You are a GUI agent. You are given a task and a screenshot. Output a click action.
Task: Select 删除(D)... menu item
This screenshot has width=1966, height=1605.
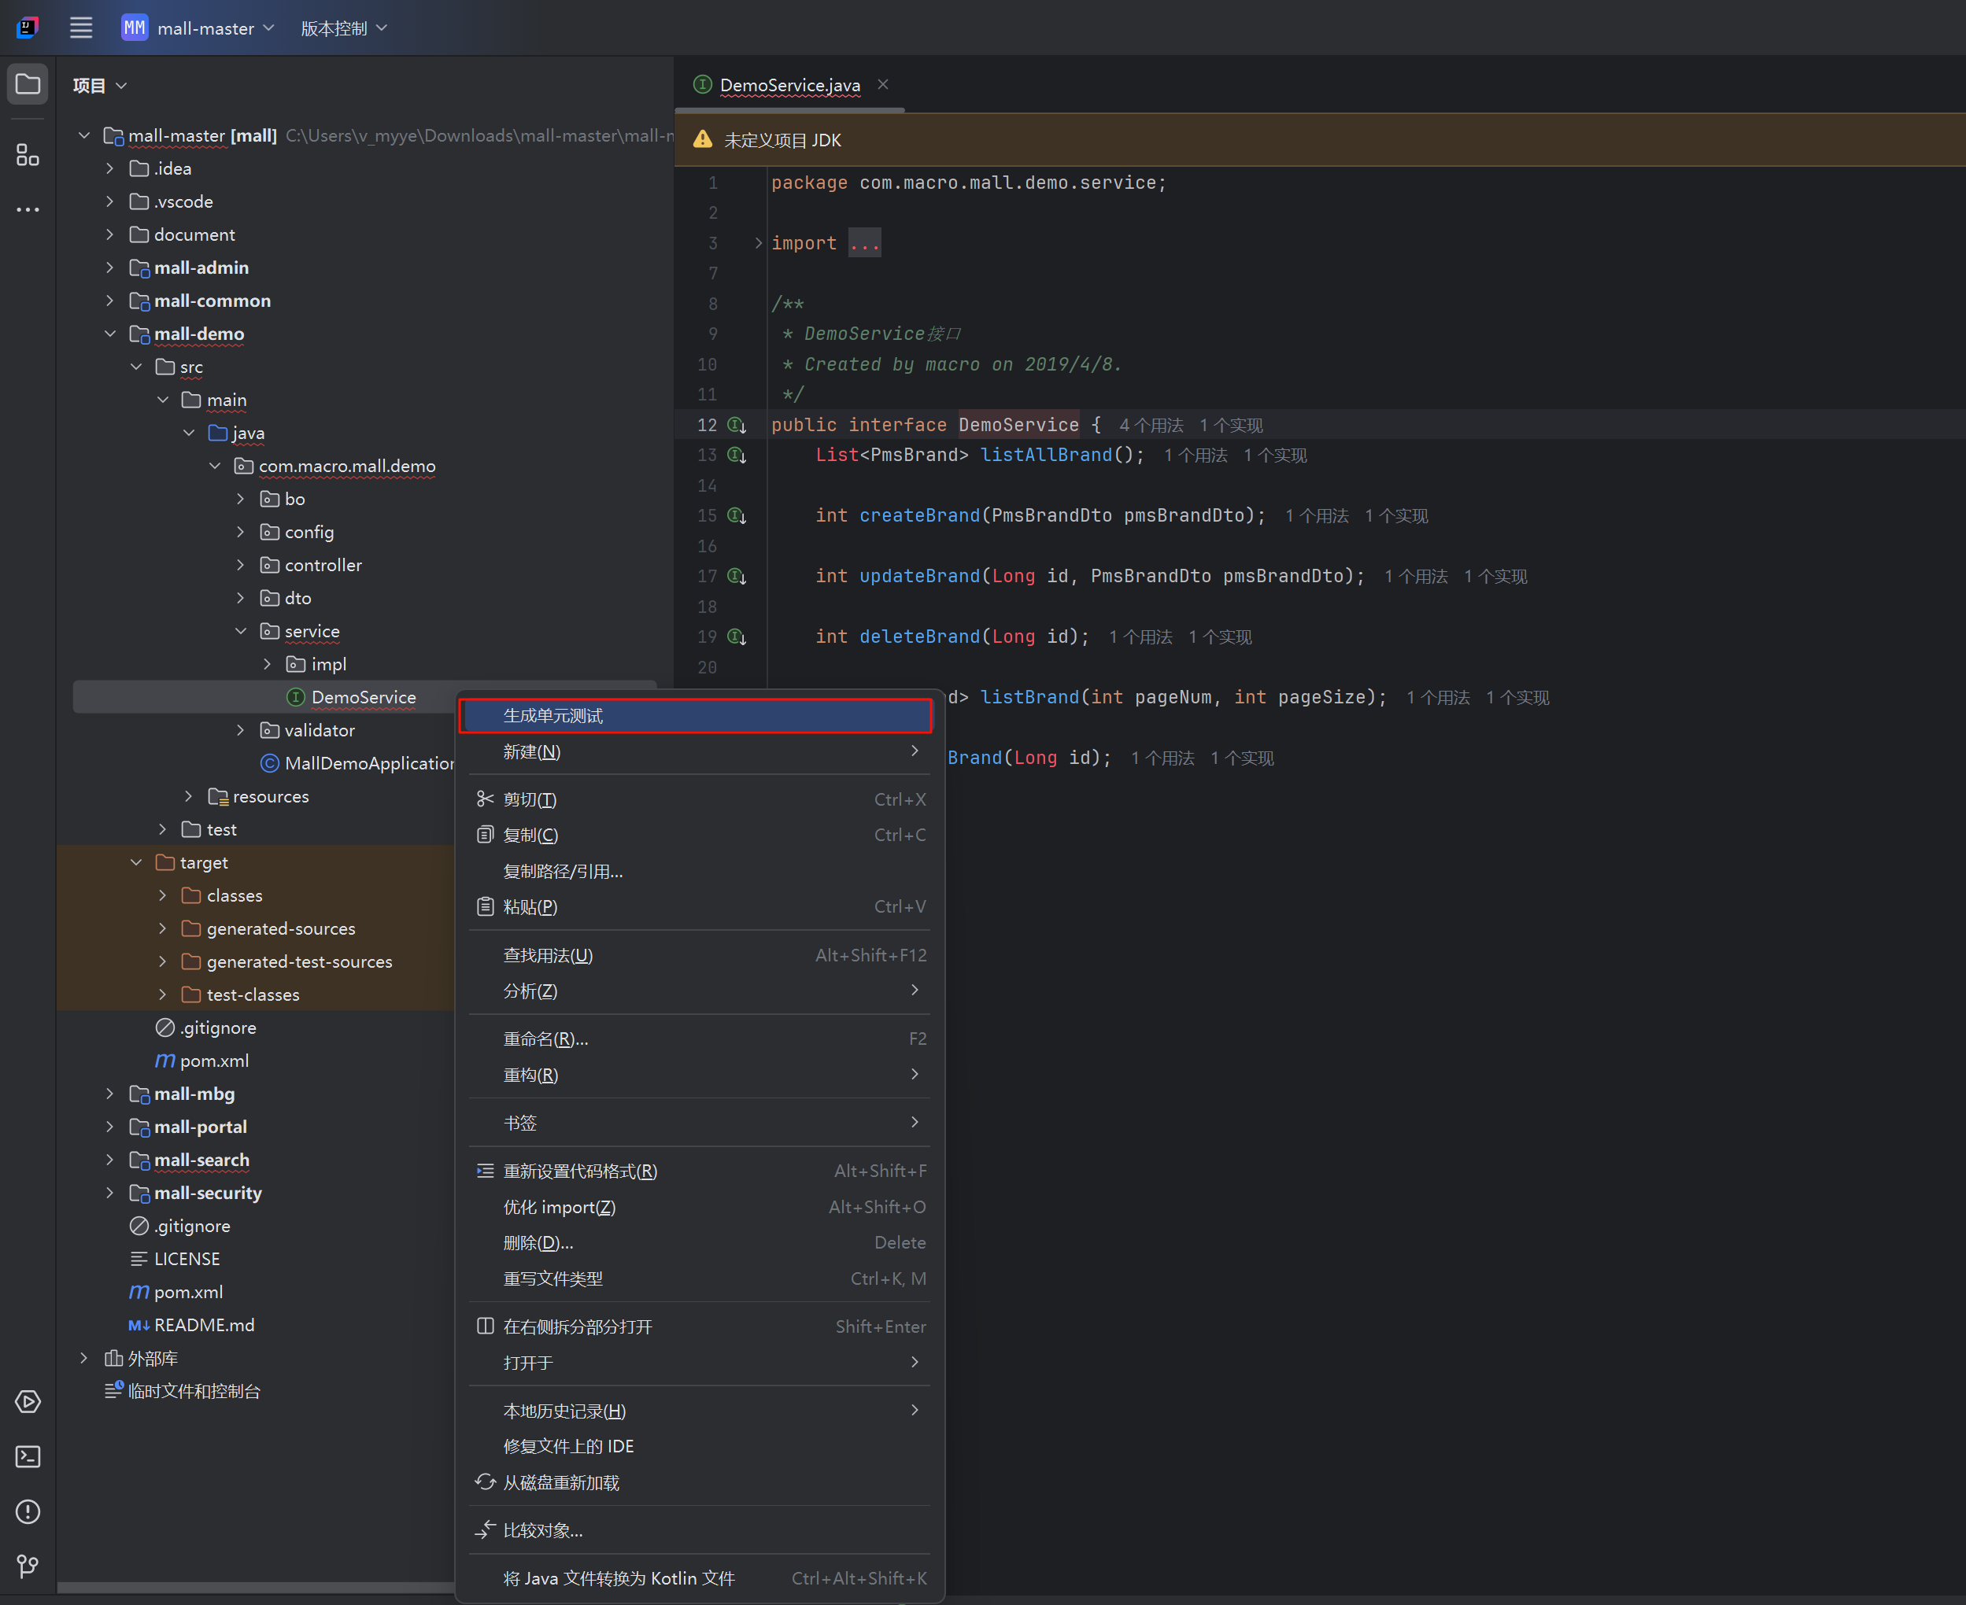point(699,1242)
